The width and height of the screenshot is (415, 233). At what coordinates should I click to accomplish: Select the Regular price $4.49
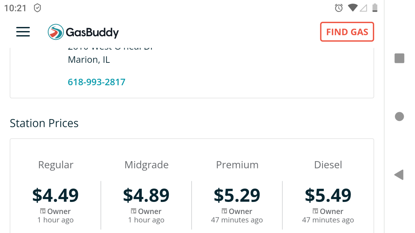(x=55, y=195)
